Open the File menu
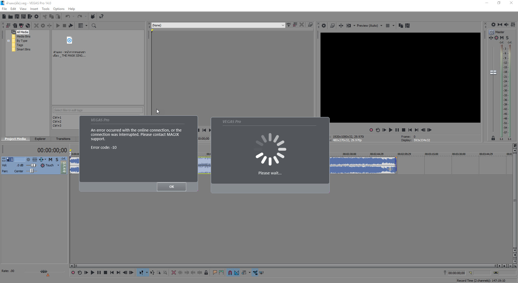This screenshot has height=283, width=518. click(4, 9)
